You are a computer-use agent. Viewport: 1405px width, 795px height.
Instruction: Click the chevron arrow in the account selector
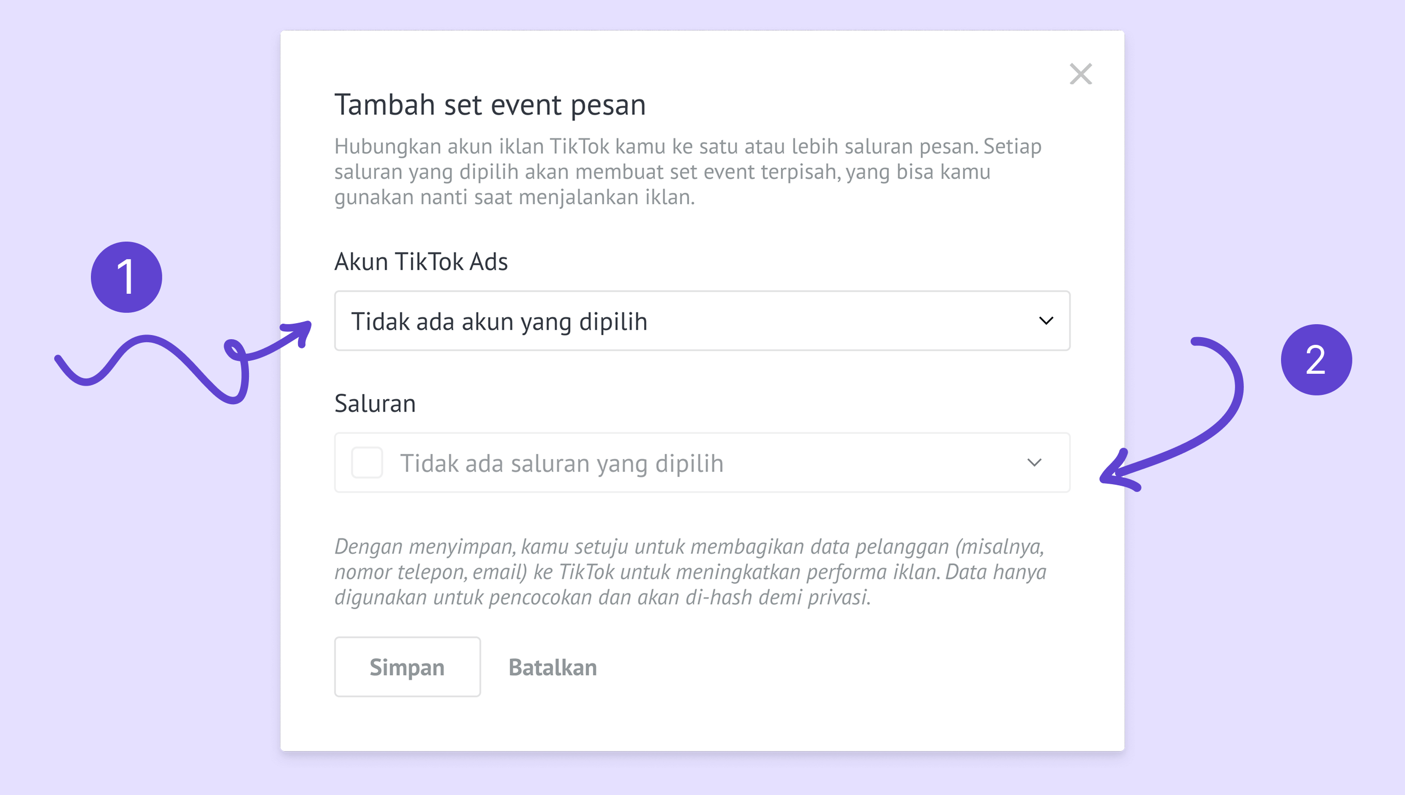pyautogui.click(x=1045, y=321)
